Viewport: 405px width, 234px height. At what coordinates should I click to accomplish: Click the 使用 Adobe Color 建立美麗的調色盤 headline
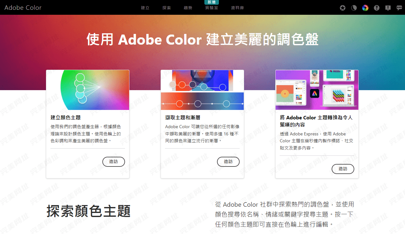(202, 40)
